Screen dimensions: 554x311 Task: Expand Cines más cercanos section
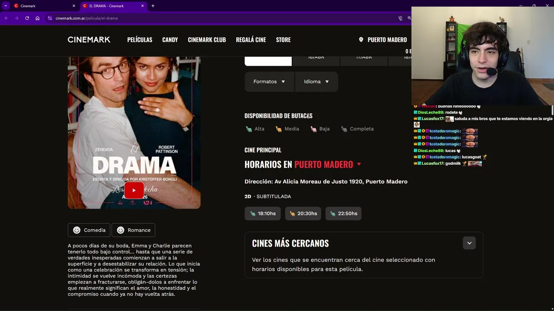click(469, 243)
